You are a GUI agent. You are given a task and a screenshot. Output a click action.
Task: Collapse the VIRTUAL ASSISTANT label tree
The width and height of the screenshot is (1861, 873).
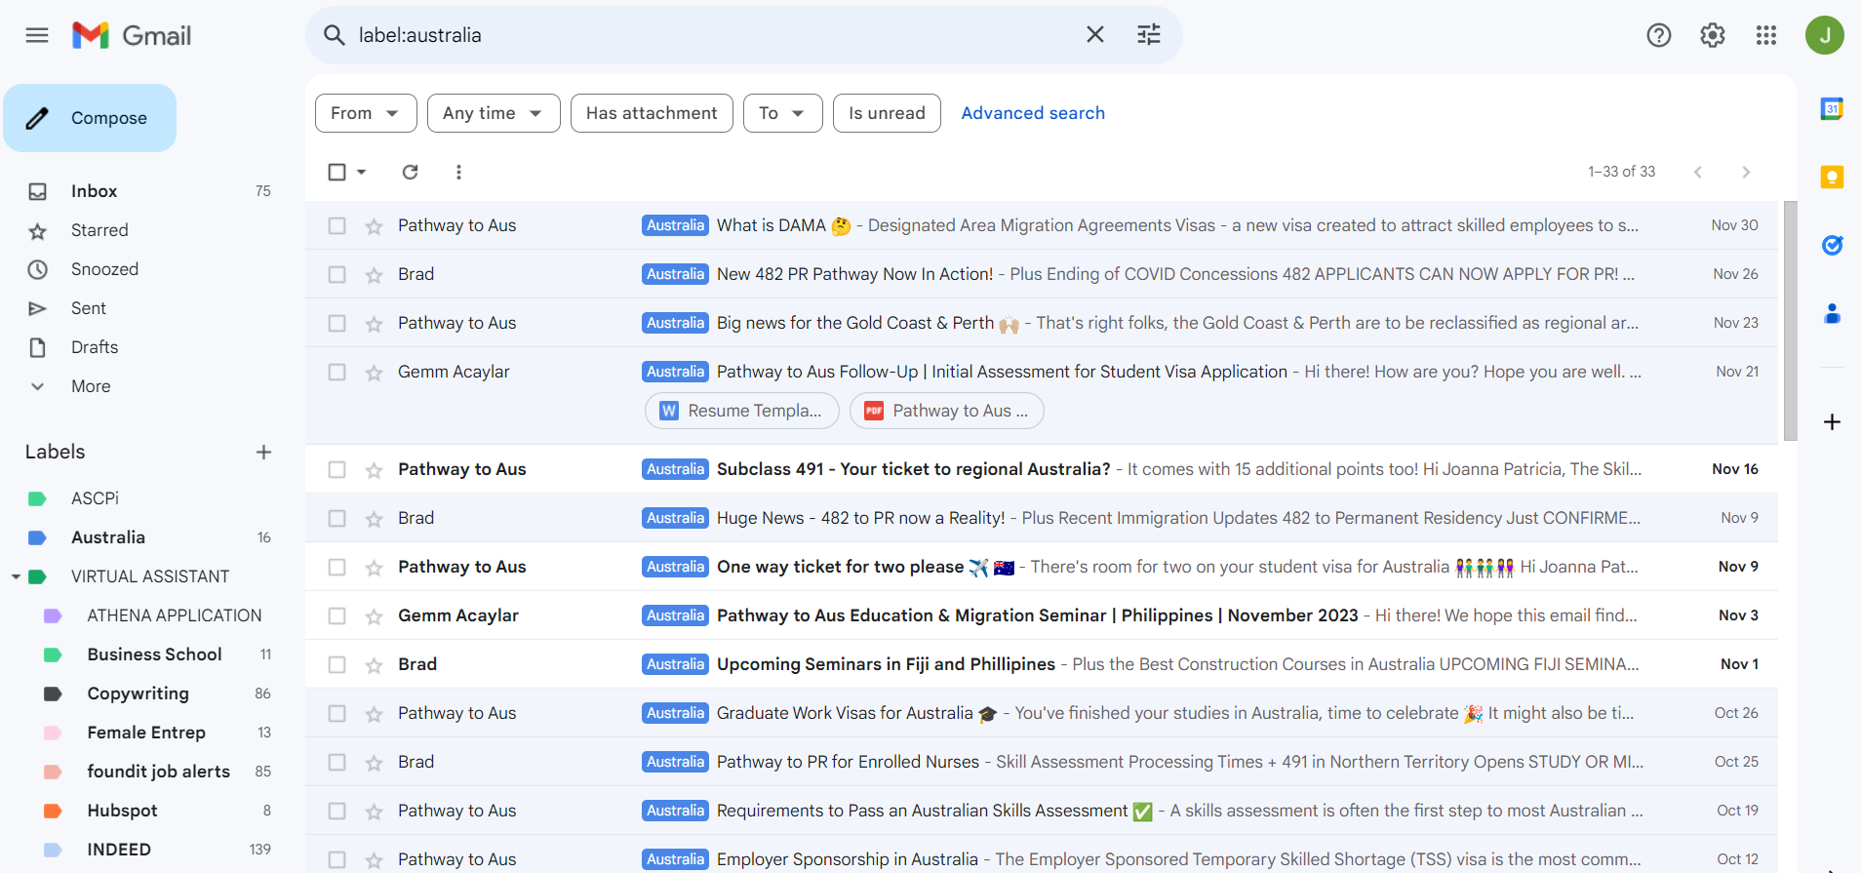(x=17, y=576)
